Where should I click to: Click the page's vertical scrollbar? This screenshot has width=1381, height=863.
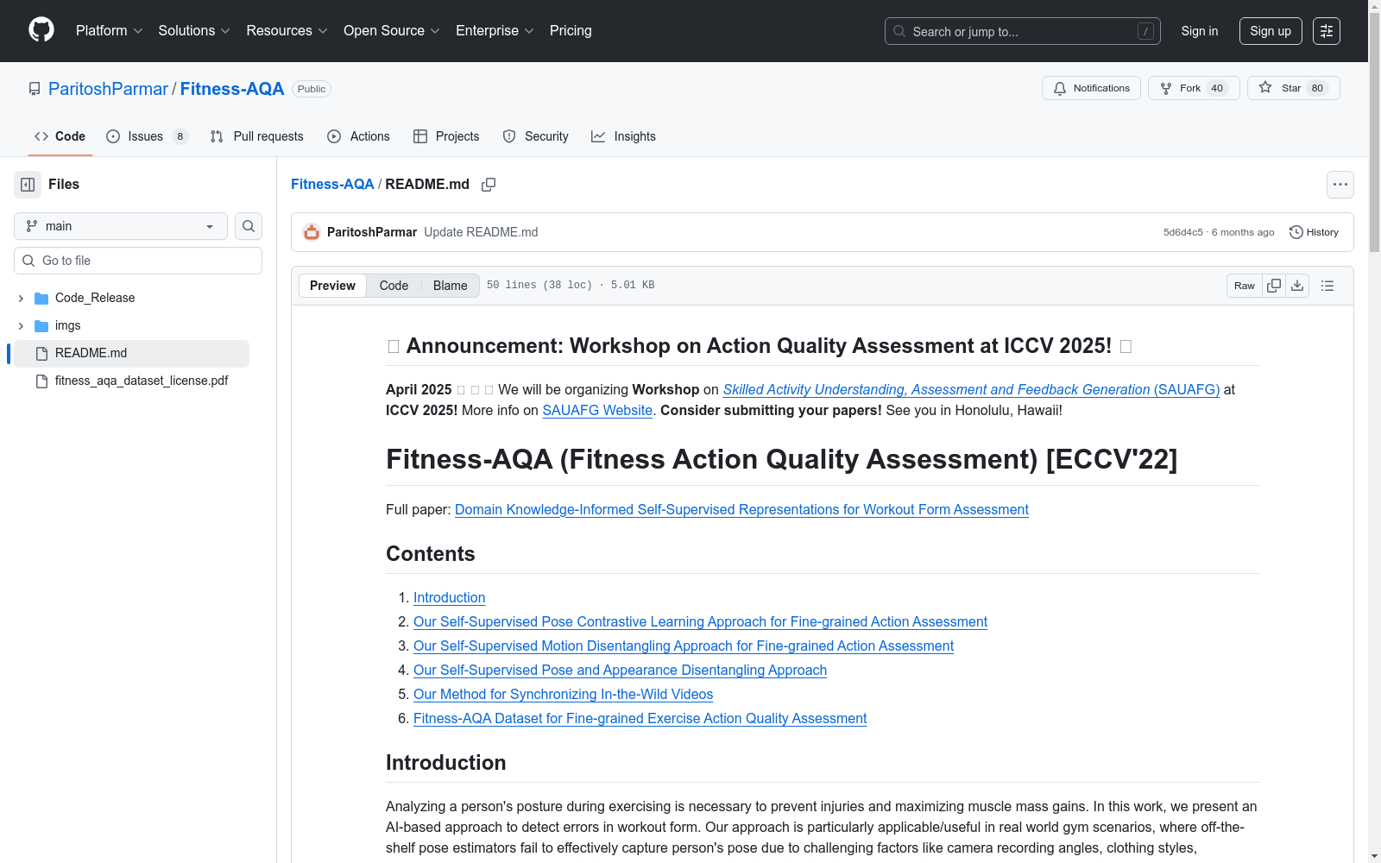(x=1374, y=345)
